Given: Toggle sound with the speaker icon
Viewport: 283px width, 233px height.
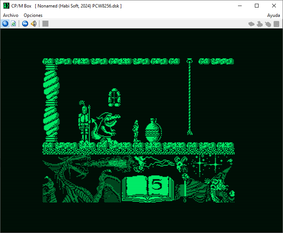Looking at the screenshot, I should [x=34, y=24].
